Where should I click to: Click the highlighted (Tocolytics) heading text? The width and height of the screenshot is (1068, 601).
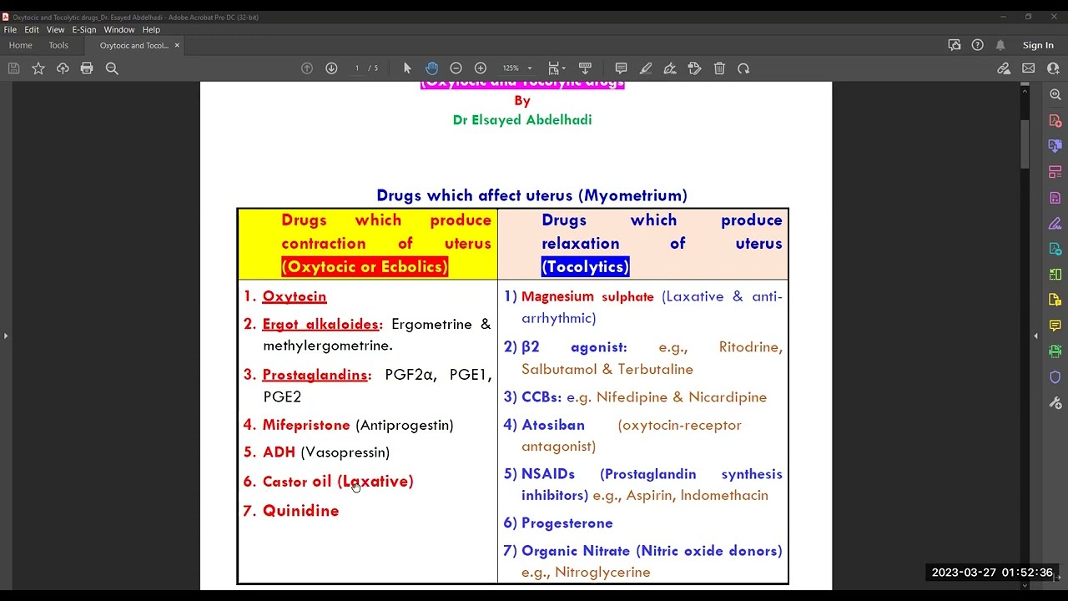pyautogui.click(x=585, y=267)
